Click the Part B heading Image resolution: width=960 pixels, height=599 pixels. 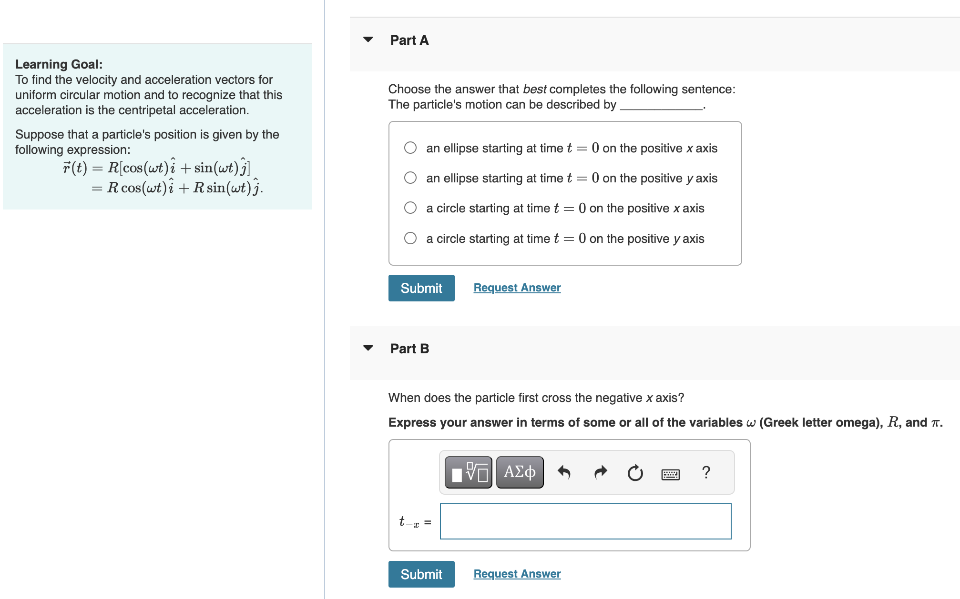click(409, 348)
